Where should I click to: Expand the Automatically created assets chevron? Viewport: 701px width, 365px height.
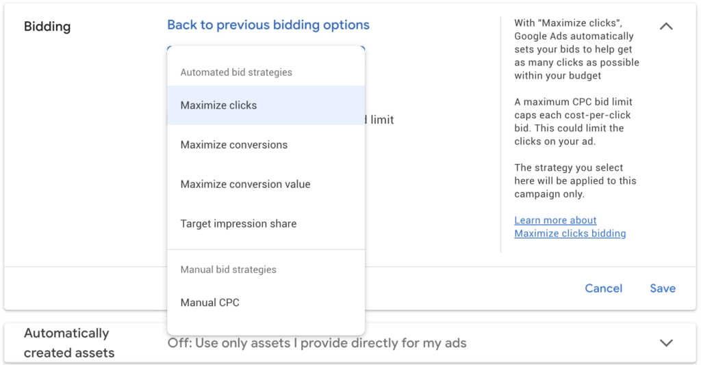pyautogui.click(x=665, y=342)
